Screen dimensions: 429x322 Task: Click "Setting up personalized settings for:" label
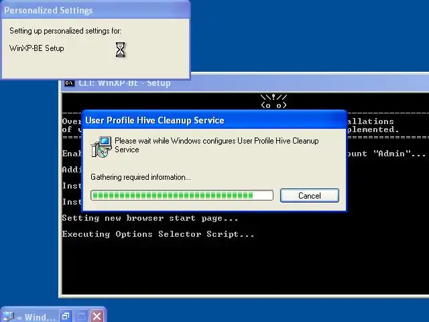tap(65, 31)
